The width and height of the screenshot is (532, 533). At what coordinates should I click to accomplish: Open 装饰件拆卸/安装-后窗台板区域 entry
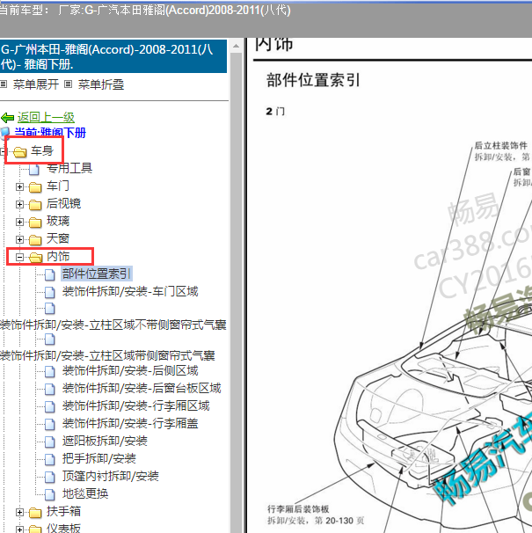pos(142,388)
